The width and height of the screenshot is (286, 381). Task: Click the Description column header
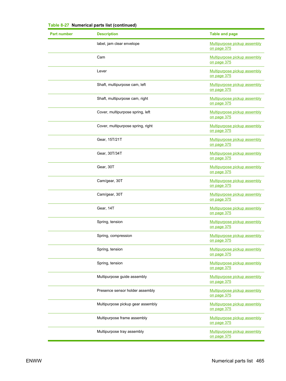[107, 34]
